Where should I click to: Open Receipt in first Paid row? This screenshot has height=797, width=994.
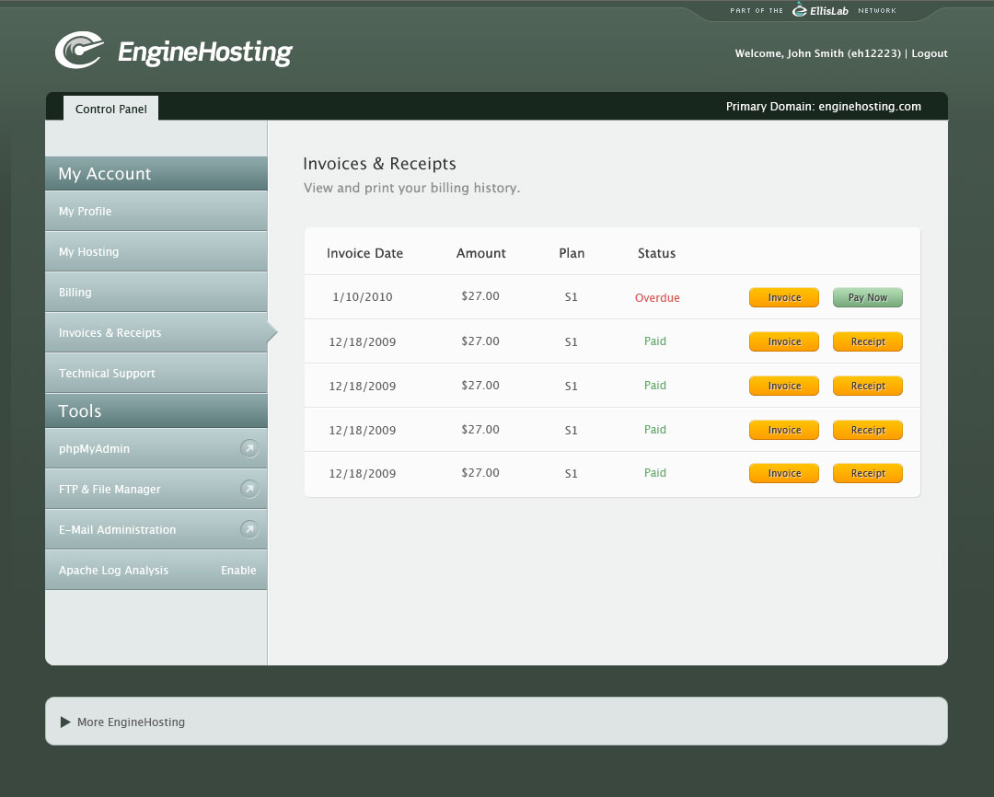coord(867,341)
